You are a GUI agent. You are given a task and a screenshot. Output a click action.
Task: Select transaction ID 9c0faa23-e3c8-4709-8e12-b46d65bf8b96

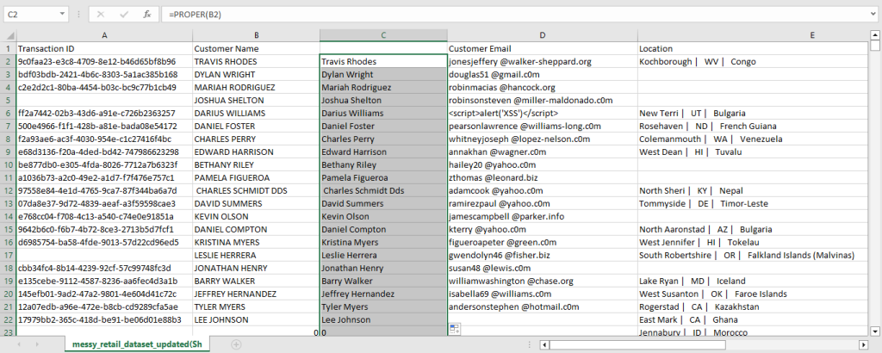[x=104, y=61]
